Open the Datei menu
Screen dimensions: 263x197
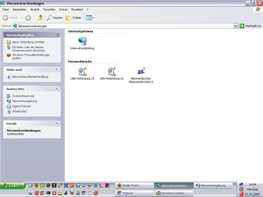[x=6, y=9]
